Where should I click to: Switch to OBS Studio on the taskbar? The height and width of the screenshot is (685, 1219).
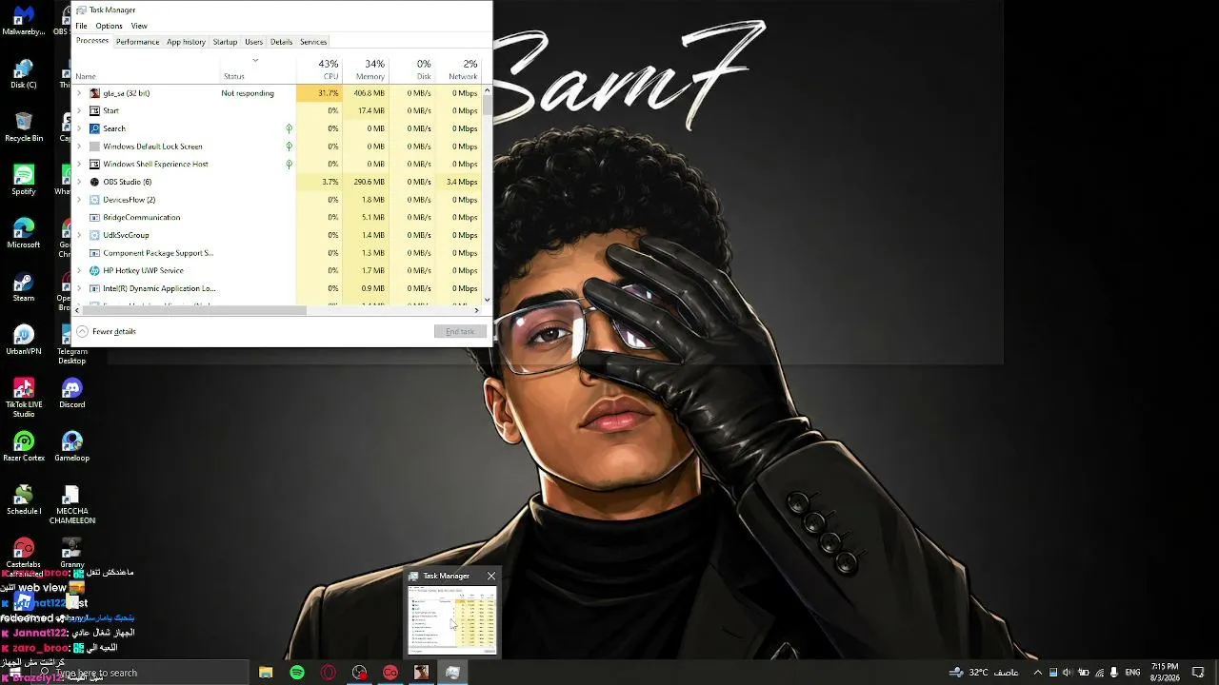(359, 673)
